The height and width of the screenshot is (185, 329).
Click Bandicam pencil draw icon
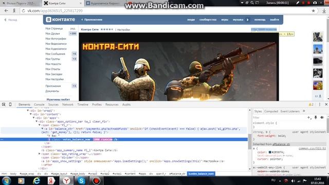(x=298, y=3)
